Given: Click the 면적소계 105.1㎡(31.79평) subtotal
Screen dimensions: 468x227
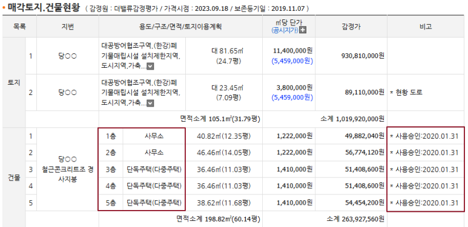Looking at the screenshot, I should click(220, 119).
